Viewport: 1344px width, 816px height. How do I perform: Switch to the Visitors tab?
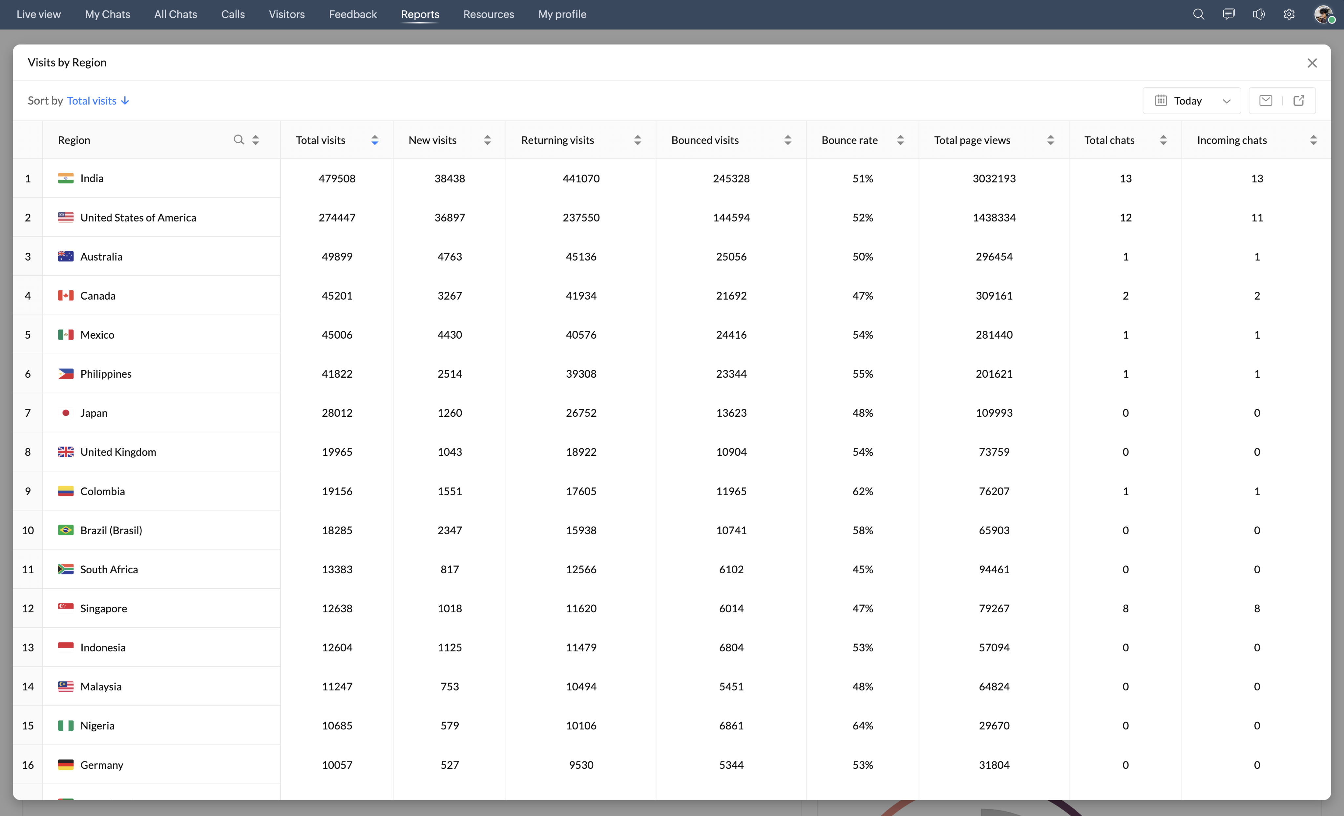pyautogui.click(x=286, y=14)
